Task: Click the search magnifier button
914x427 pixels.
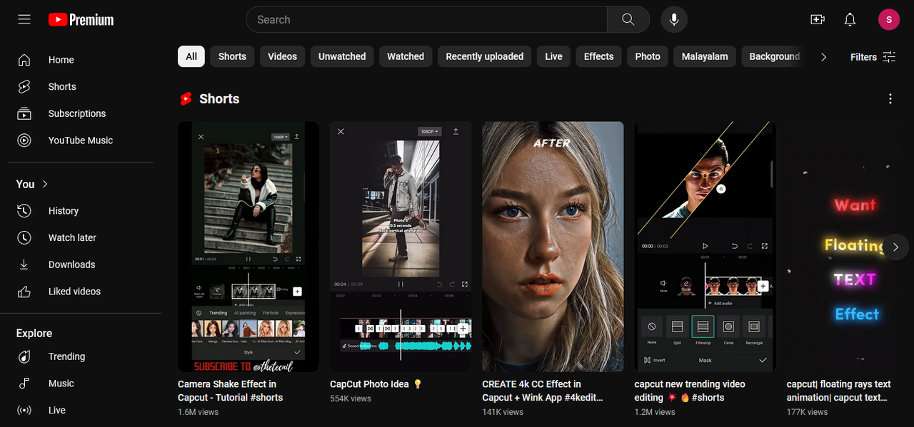Action: (x=628, y=19)
